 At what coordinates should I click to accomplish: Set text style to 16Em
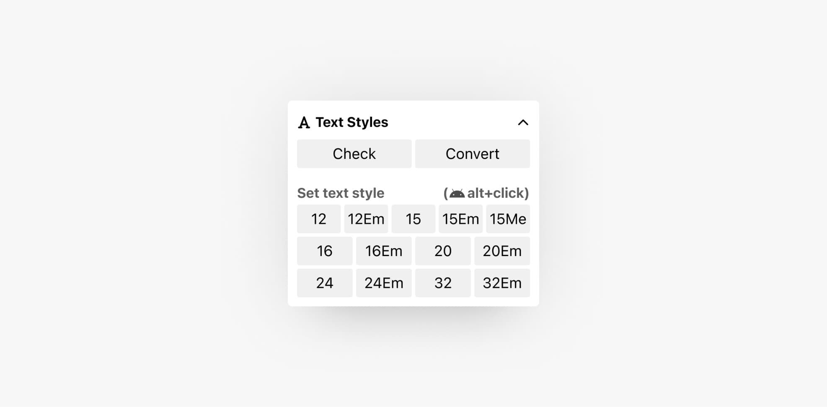[x=384, y=251]
